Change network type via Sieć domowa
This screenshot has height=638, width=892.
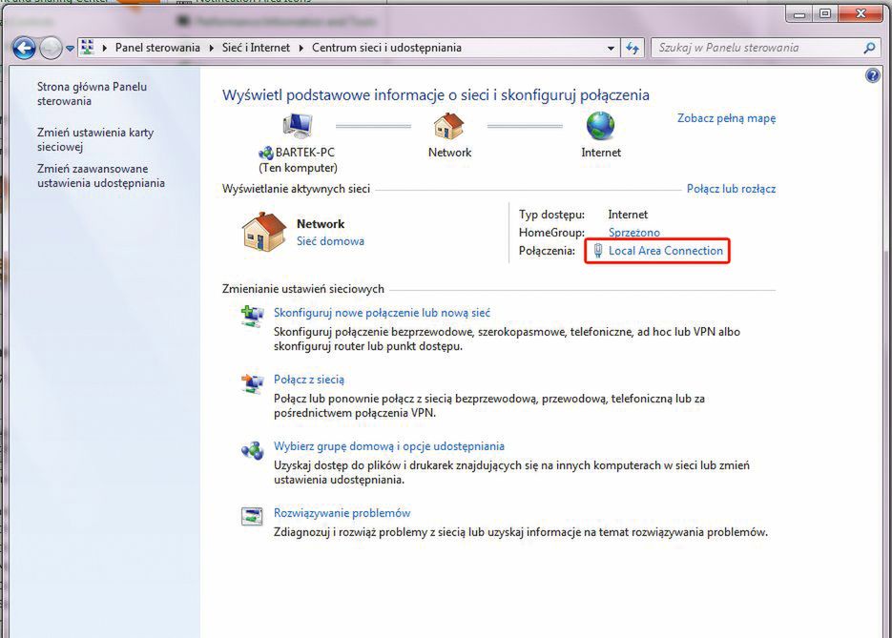pos(330,241)
